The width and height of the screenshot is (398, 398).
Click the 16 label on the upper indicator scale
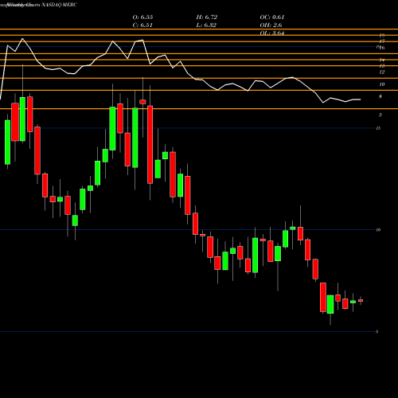pyautogui.click(x=382, y=48)
